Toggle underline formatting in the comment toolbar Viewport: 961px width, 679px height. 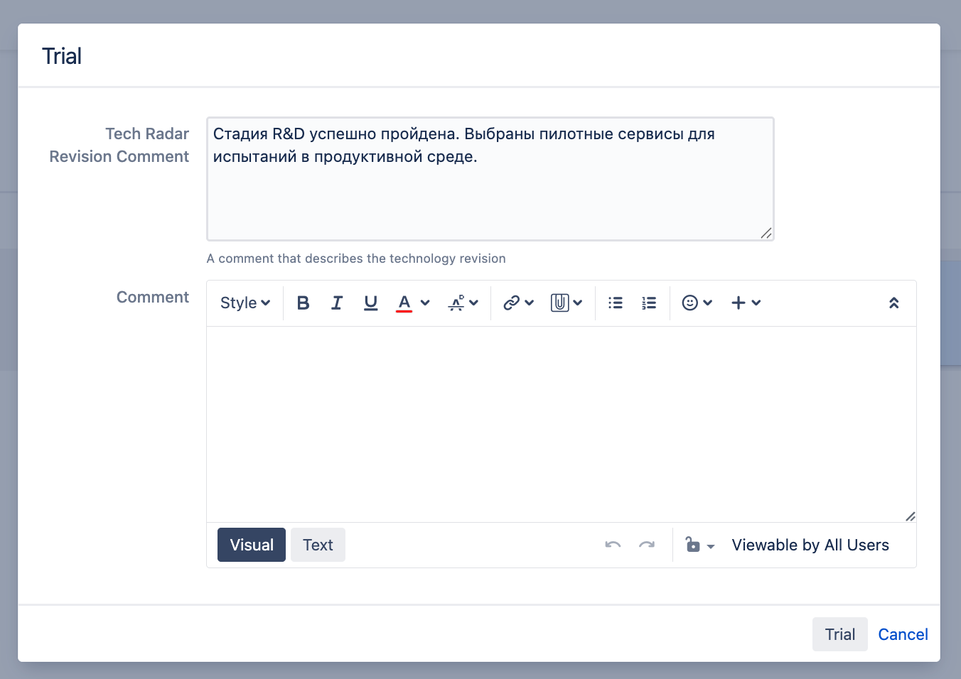tap(370, 303)
